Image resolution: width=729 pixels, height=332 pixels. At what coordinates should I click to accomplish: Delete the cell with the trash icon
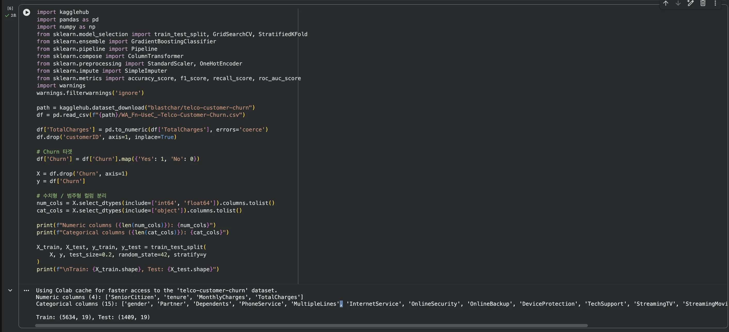pyautogui.click(x=703, y=3)
